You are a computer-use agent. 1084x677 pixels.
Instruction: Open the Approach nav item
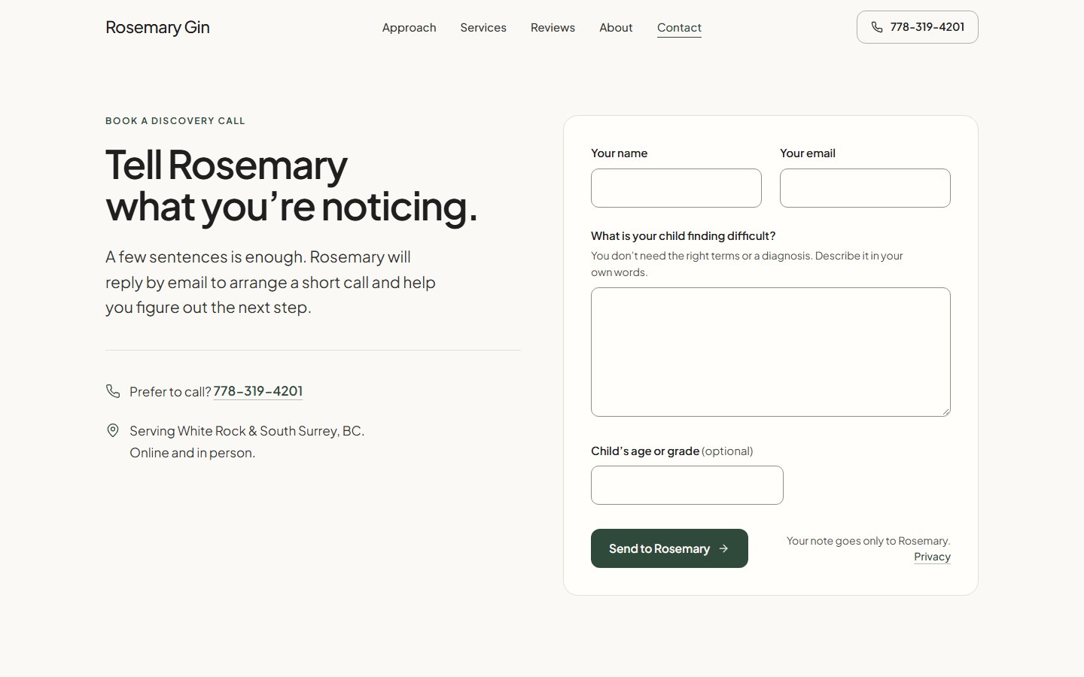coord(409,28)
